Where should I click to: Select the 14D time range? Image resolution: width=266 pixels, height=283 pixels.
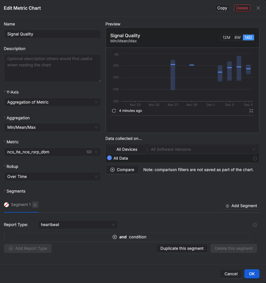click(248, 37)
